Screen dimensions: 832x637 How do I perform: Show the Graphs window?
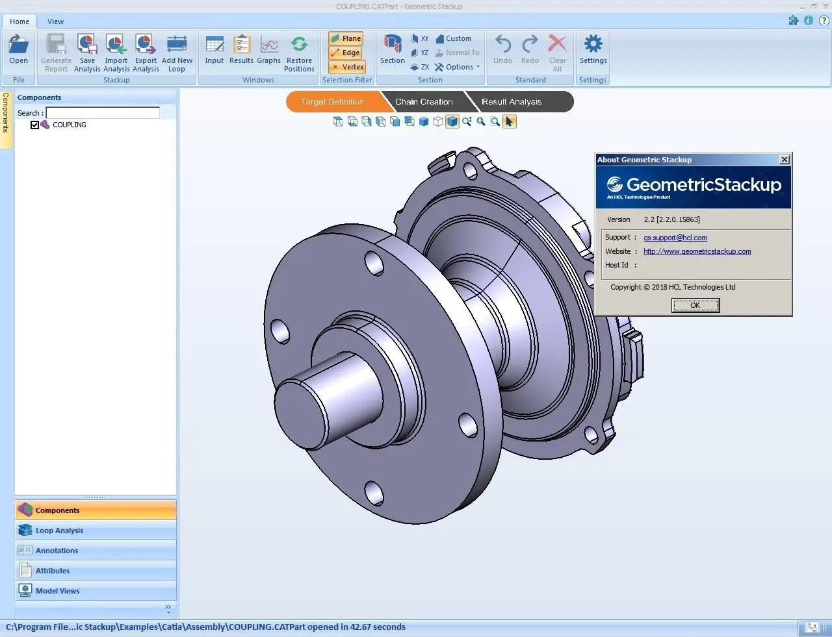(268, 51)
